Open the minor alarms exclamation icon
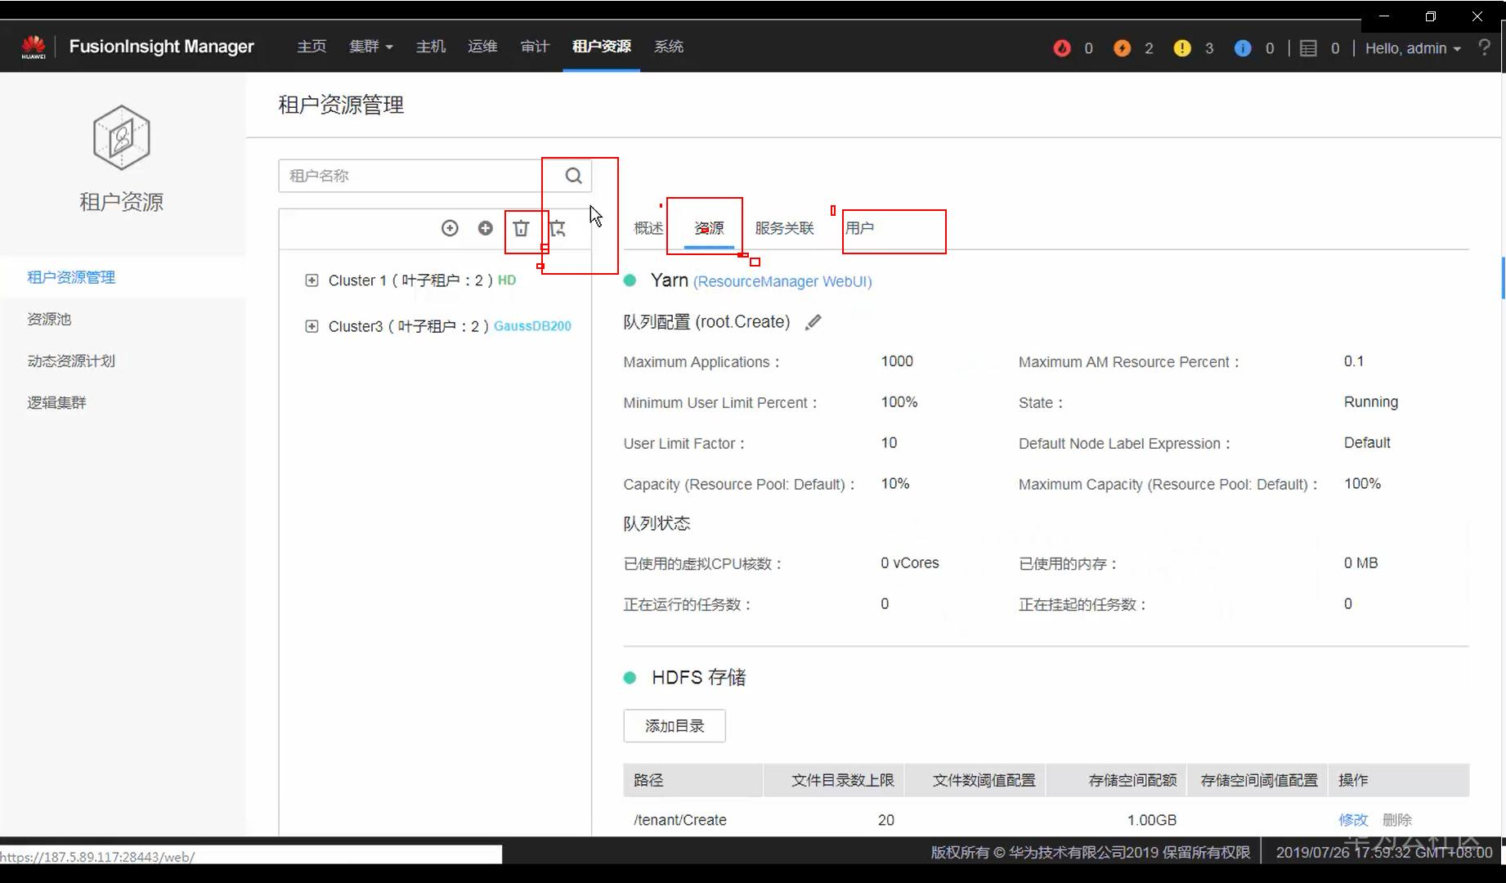The height and width of the screenshot is (883, 1506). point(1182,48)
